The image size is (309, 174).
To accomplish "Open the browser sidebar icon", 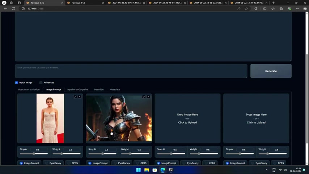I will tap(305, 9).
